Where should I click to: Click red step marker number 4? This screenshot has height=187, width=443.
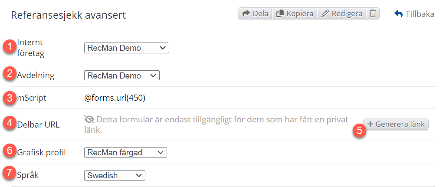coord(10,123)
